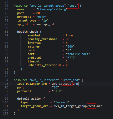The image size is (113, 119).
Task: Click the "aws_lb_listener" string
Action: pyautogui.click(x=44, y=80)
